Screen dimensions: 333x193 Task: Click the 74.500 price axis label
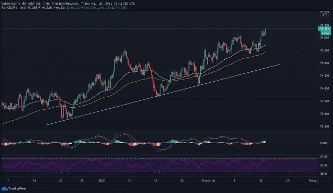click(x=324, y=76)
